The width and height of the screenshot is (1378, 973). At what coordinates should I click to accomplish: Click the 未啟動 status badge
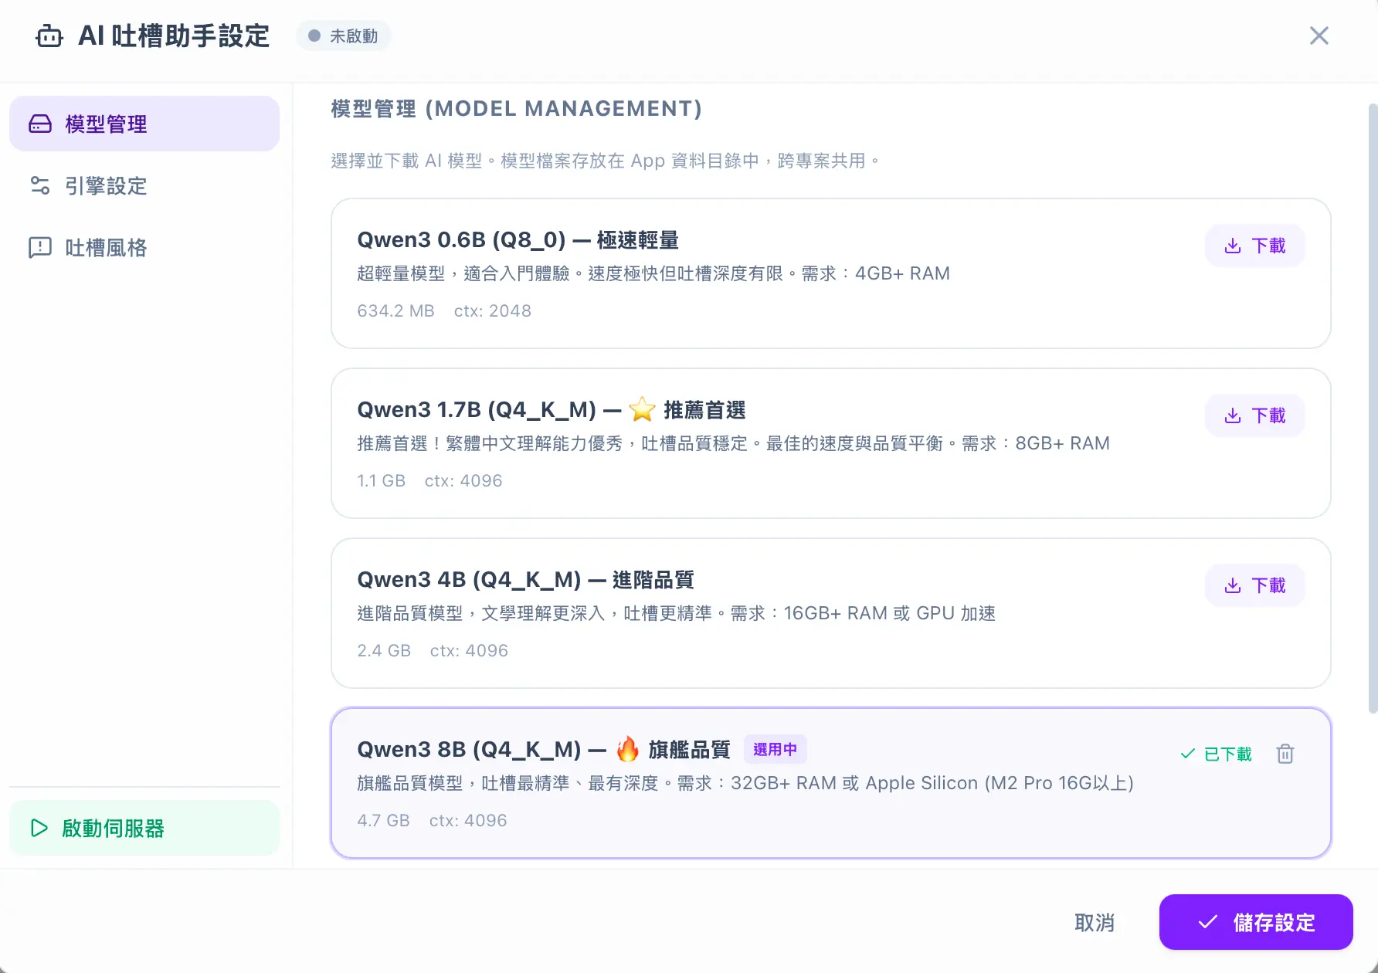coord(344,36)
